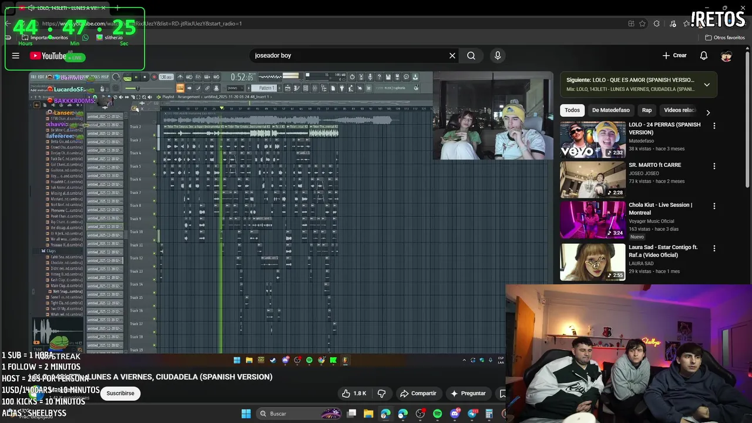Open Discord from the bottom taskbar
The height and width of the screenshot is (423, 752).
coord(455,414)
